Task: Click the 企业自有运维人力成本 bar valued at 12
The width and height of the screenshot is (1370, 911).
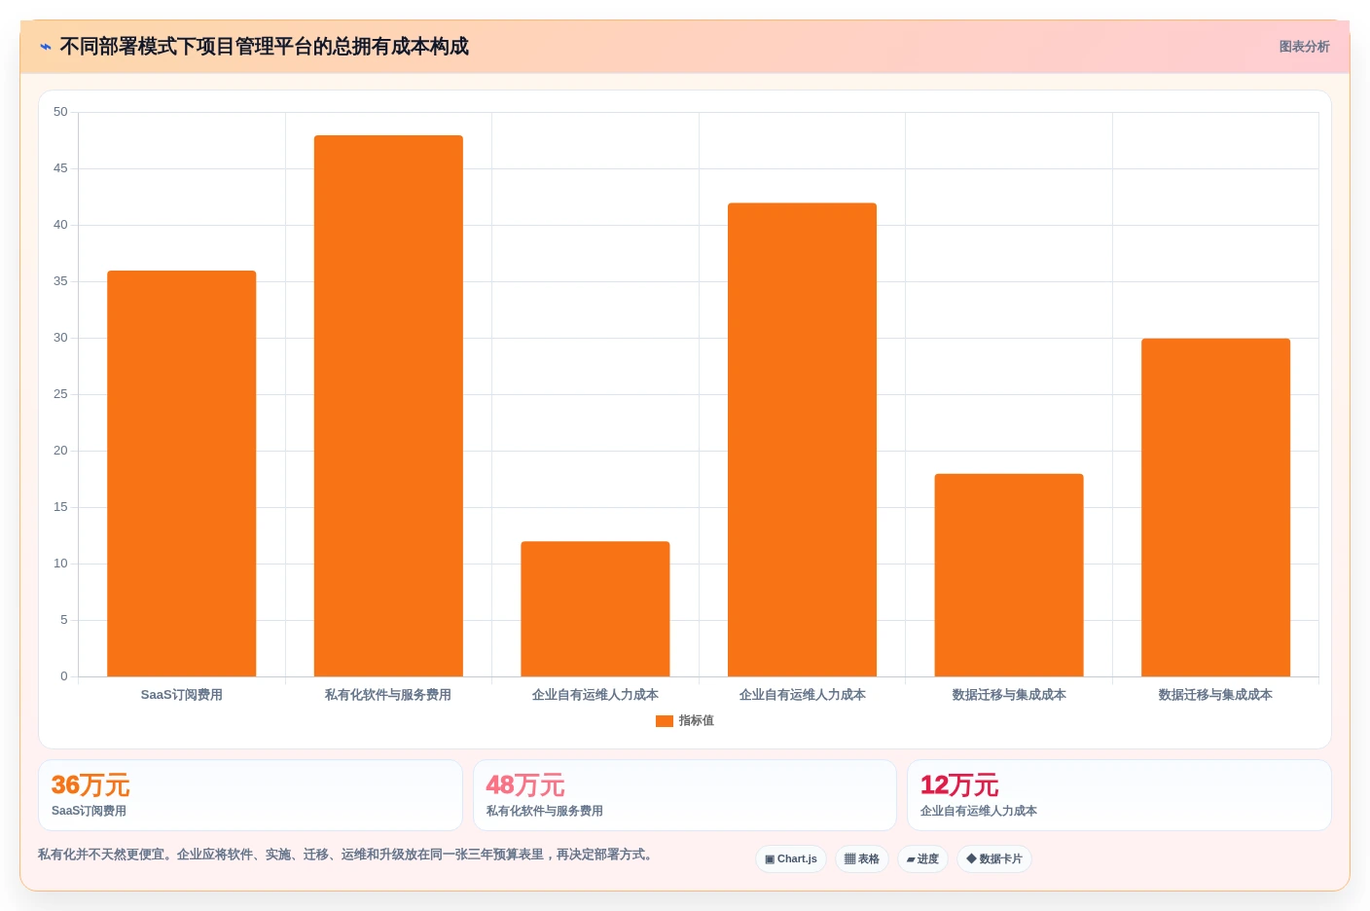Action: pos(595,608)
